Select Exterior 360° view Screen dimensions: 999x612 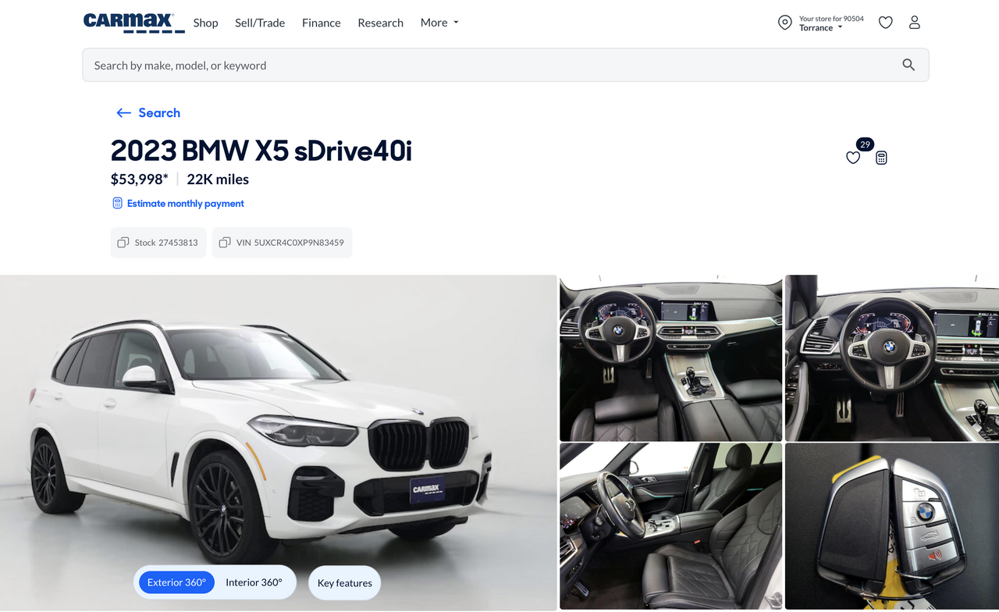tap(176, 582)
